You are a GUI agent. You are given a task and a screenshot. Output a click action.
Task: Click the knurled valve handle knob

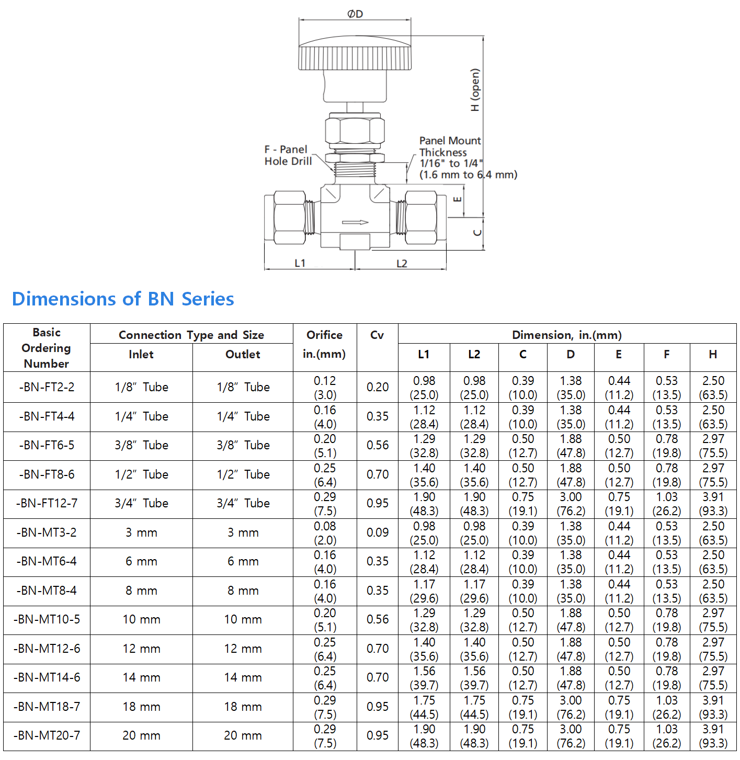355,54
